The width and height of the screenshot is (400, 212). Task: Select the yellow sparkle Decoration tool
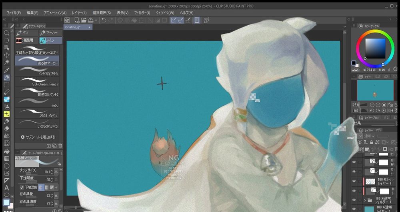(7, 114)
